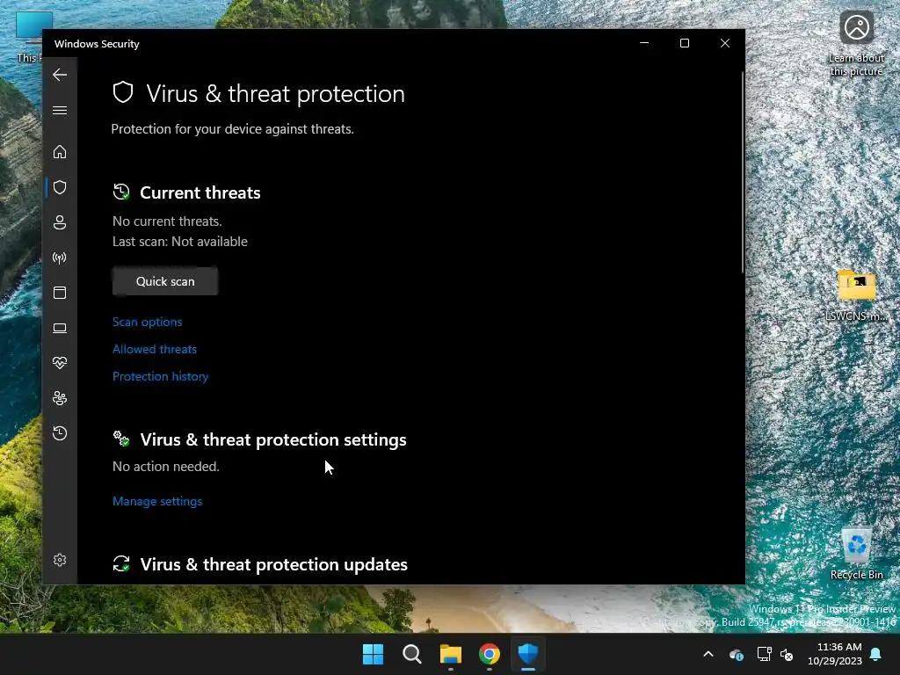Viewport: 900px width, 675px height.
Task: Go back with the arrow icon
Action: click(x=60, y=75)
